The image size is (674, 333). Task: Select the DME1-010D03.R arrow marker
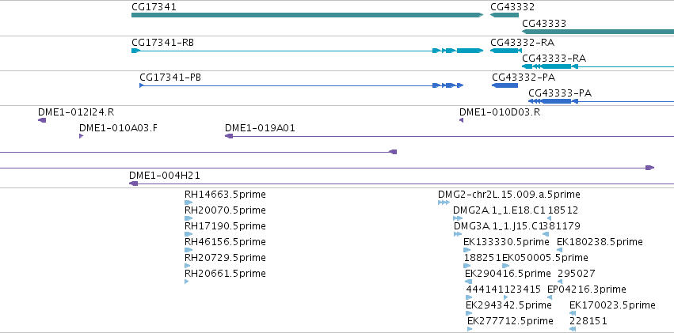[x=461, y=120]
